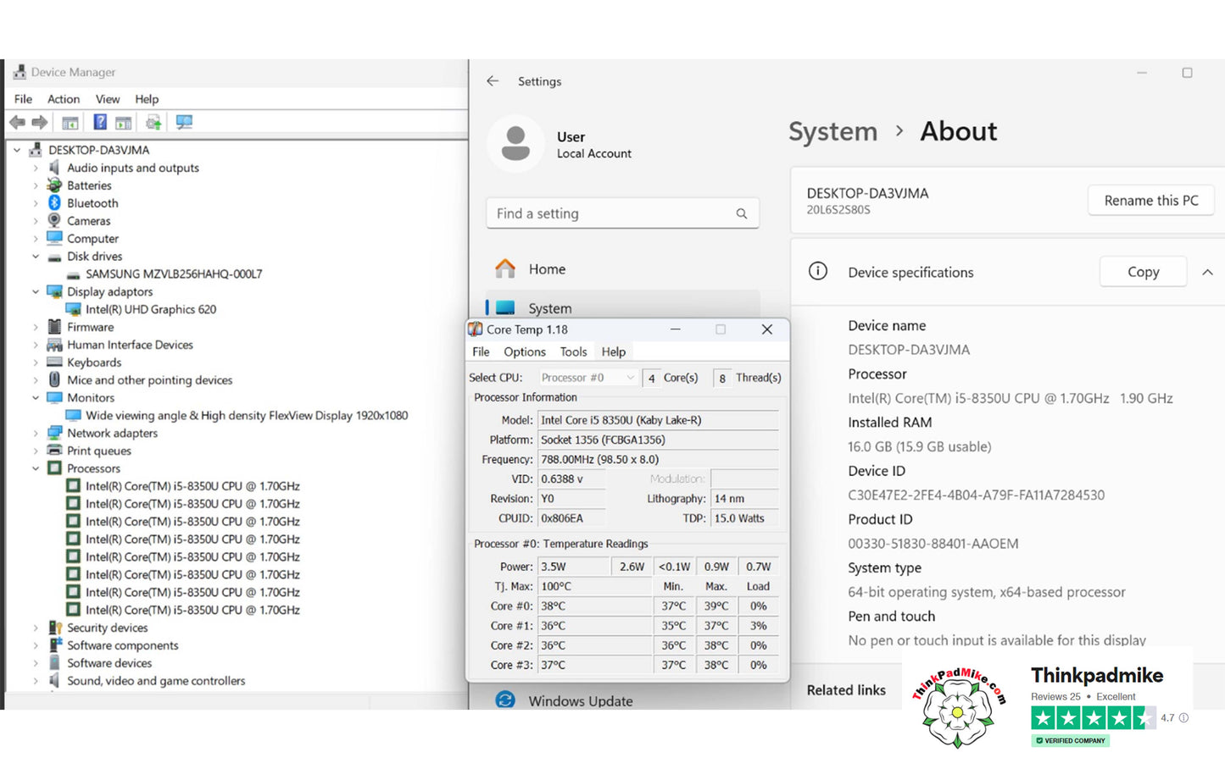Select the Security devices category icon
The height and width of the screenshot is (769, 1225).
tap(54, 628)
